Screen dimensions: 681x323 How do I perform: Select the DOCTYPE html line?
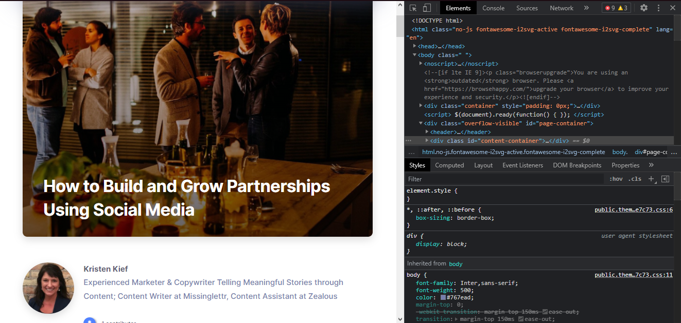(x=437, y=21)
